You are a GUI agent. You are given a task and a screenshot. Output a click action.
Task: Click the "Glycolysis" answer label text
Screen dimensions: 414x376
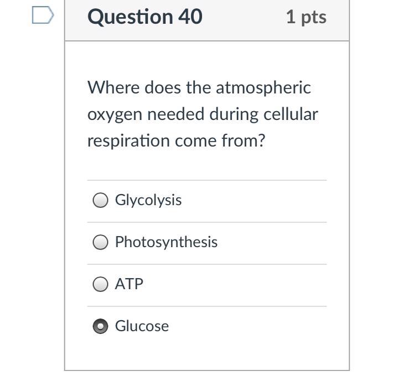[x=148, y=200]
